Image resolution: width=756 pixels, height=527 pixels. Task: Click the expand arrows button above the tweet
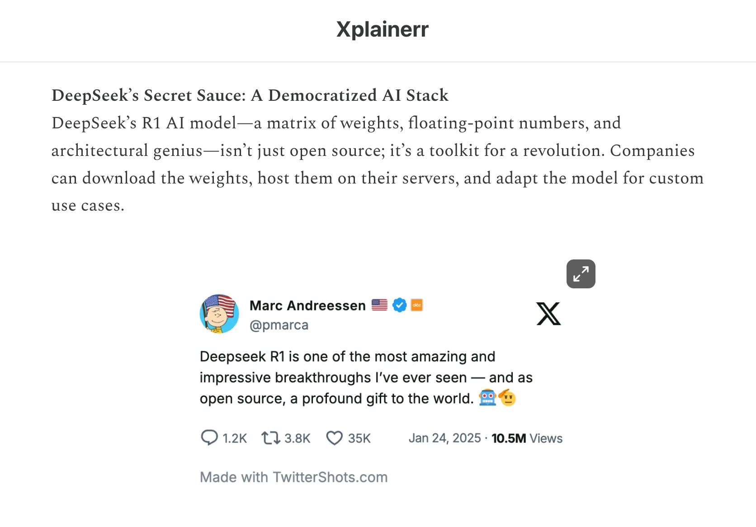pos(581,274)
